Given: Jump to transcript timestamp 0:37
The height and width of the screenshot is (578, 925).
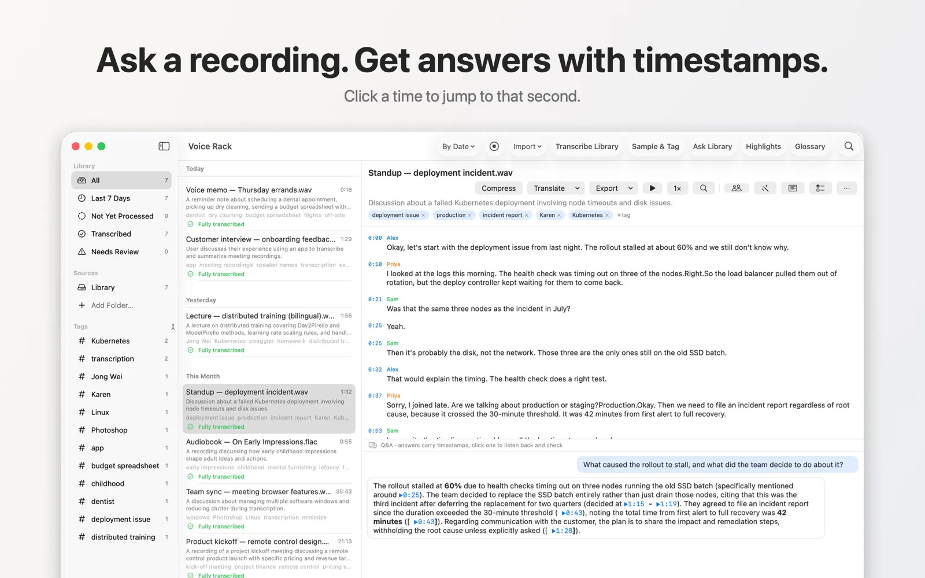Looking at the screenshot, I should [375, 396].
